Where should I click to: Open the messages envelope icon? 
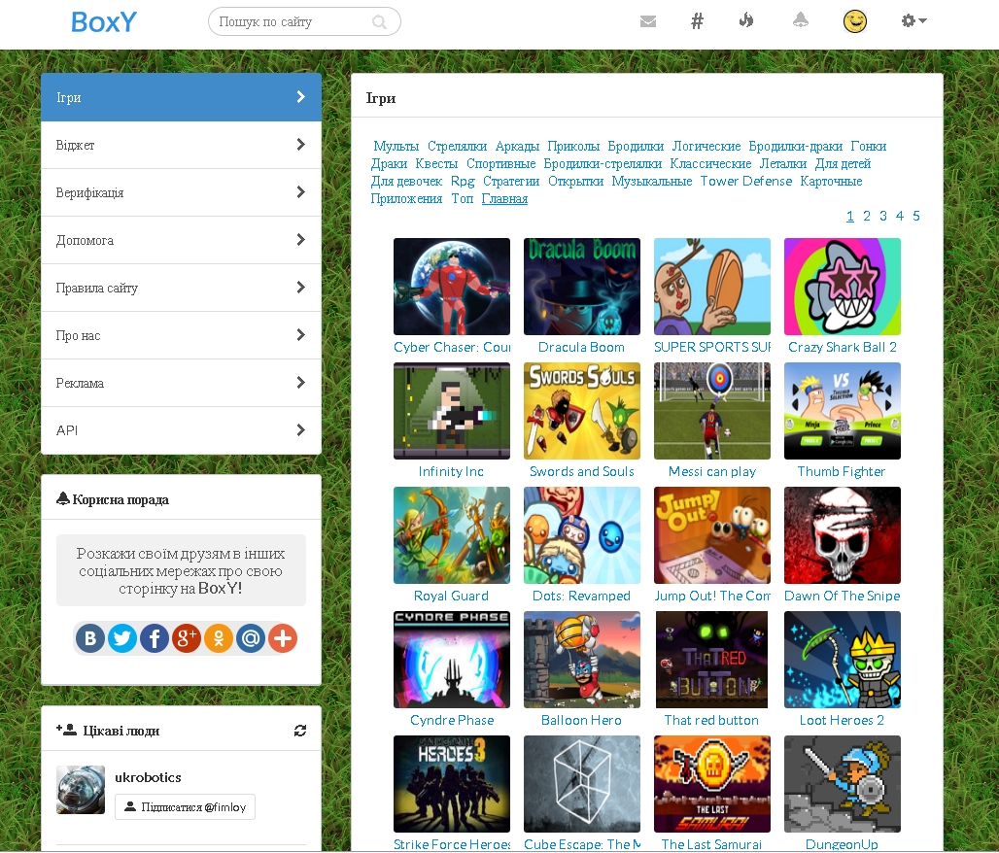coord(648,21)
